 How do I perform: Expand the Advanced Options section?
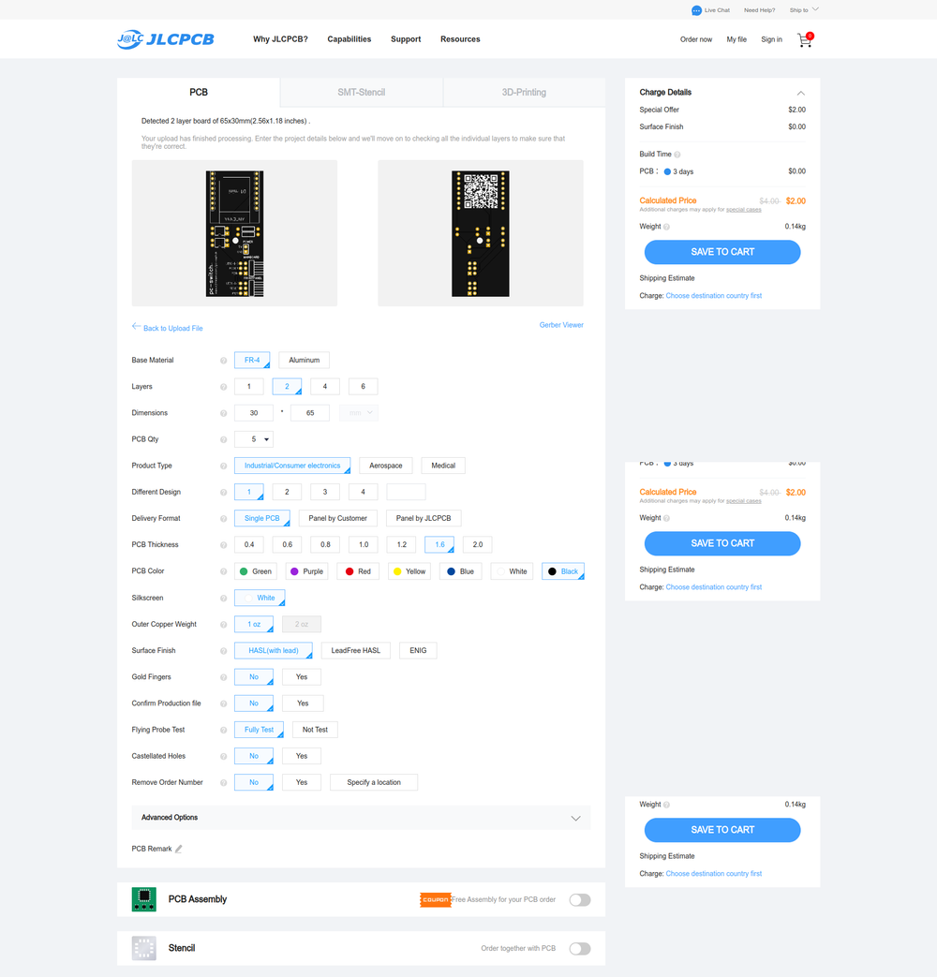pos(575,818)
